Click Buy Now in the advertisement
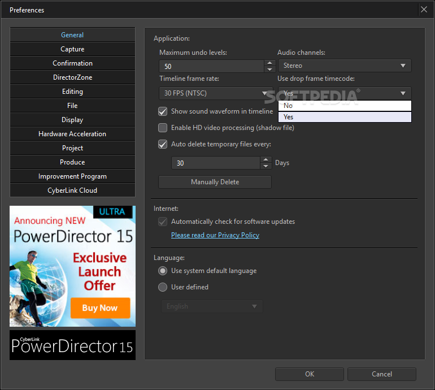The image size is (435, 390). (100, 308)
